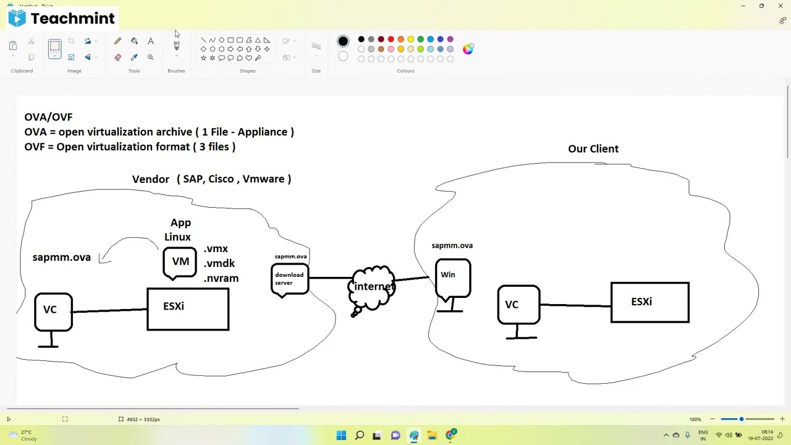Screen dimensions: 791x445
Task: Choose the Curve shape
Action: click(213, 40)
